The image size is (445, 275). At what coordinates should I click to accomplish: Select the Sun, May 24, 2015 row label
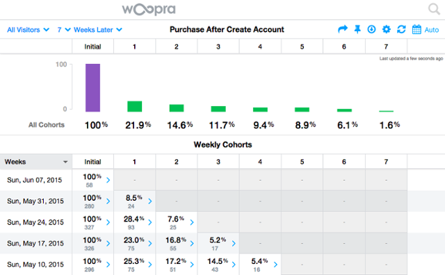[x=35, y=222]
